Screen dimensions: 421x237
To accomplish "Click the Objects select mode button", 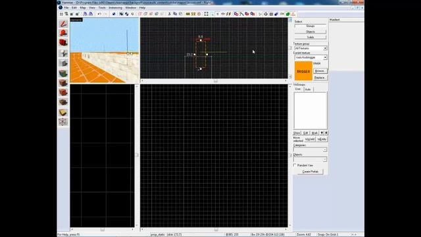I will click(x=310, y=32).
